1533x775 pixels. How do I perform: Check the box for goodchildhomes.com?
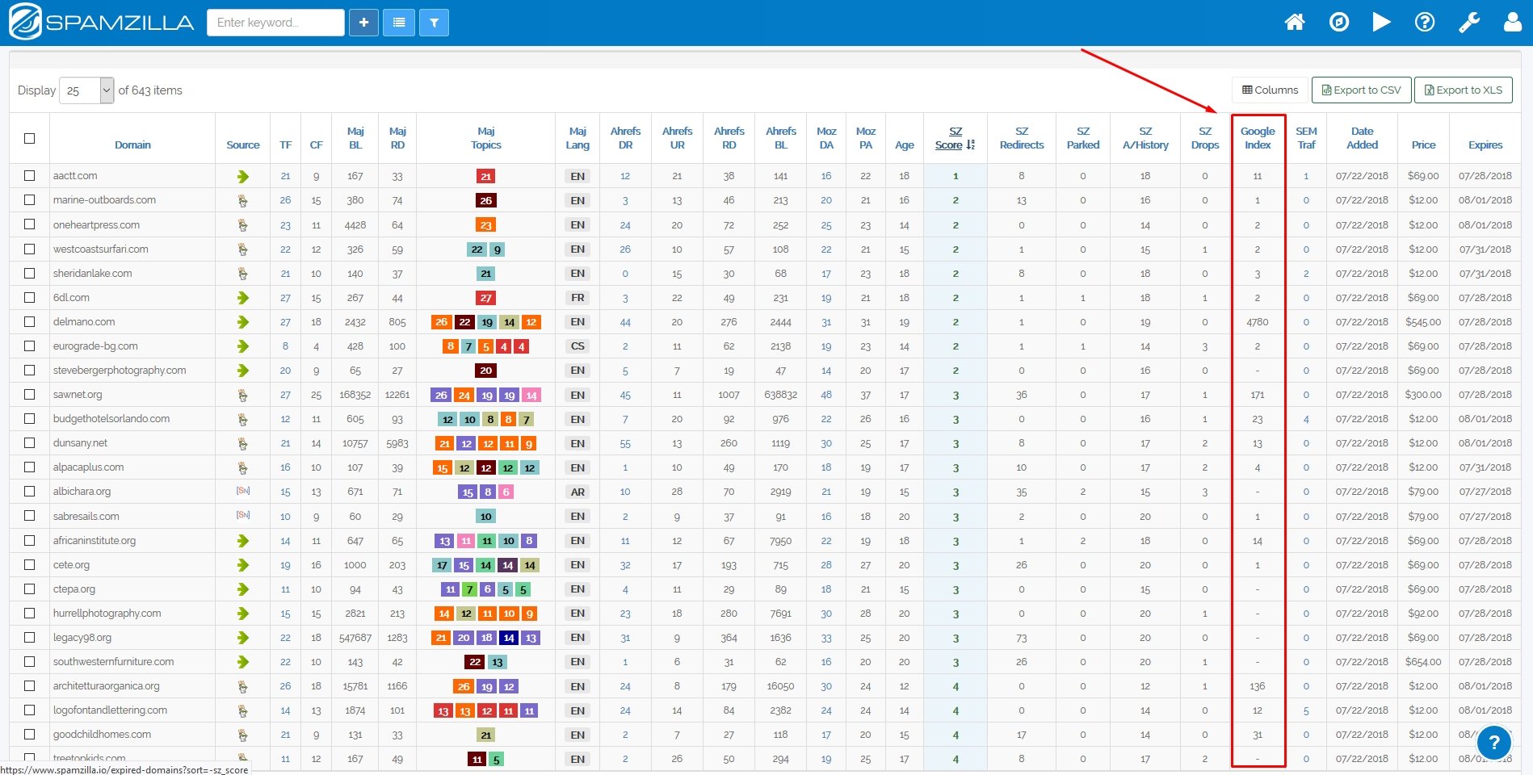(30, 734)
